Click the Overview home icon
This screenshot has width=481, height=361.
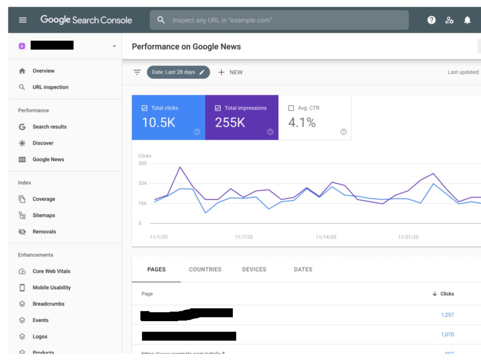22,71
